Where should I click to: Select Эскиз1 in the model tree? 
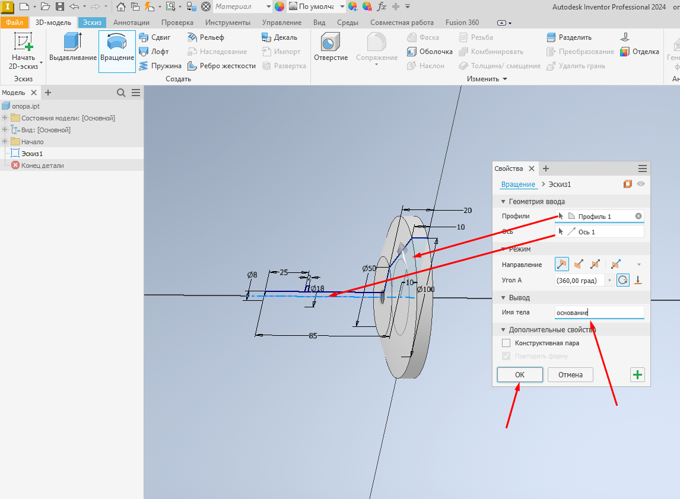pyautogui.click(x=32, y=154)
